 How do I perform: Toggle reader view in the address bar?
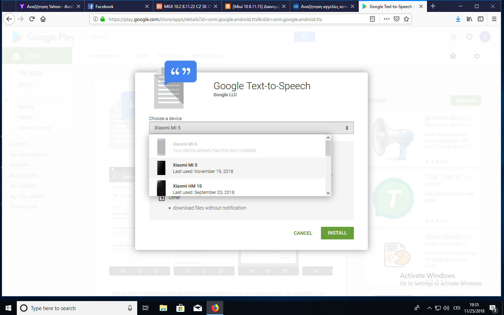pos(372,19)
